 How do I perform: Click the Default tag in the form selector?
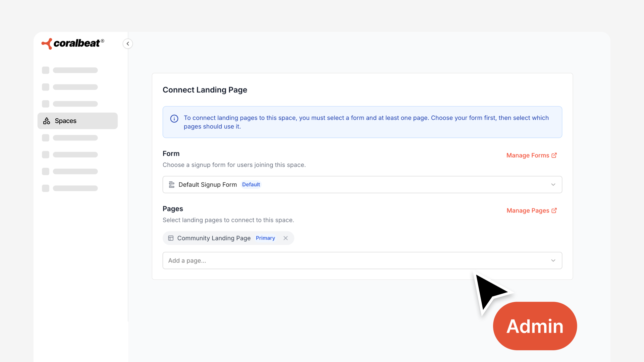(x=251, y=185)
